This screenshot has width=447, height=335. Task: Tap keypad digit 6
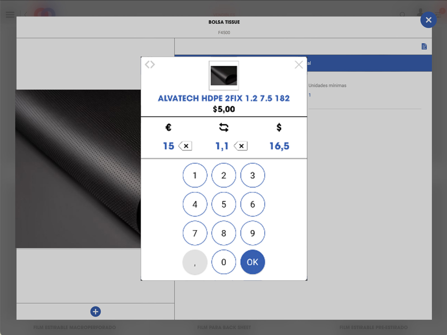click(253, 204)
